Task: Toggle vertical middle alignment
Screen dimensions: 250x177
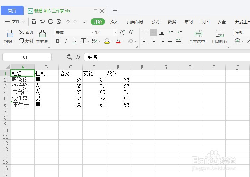Action: tap(154, 32)
